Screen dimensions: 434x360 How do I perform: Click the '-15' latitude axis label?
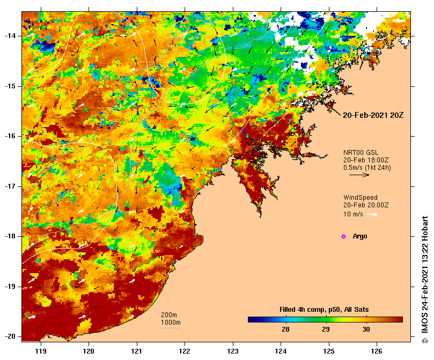coord(10,86)
